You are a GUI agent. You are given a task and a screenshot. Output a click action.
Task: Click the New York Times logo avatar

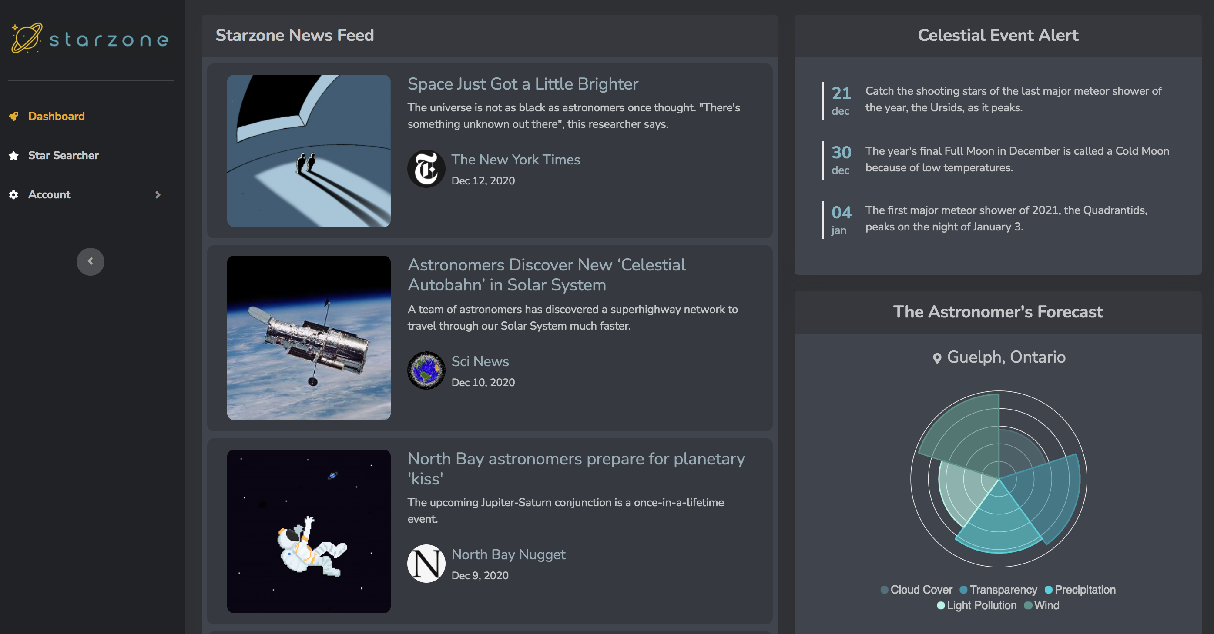pos(426,169)
